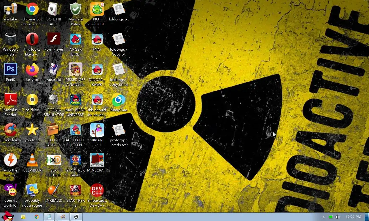Open the "Windows Vista" recycle bin icon
This screenshot has width=369, height=221.
pos(10,45)
